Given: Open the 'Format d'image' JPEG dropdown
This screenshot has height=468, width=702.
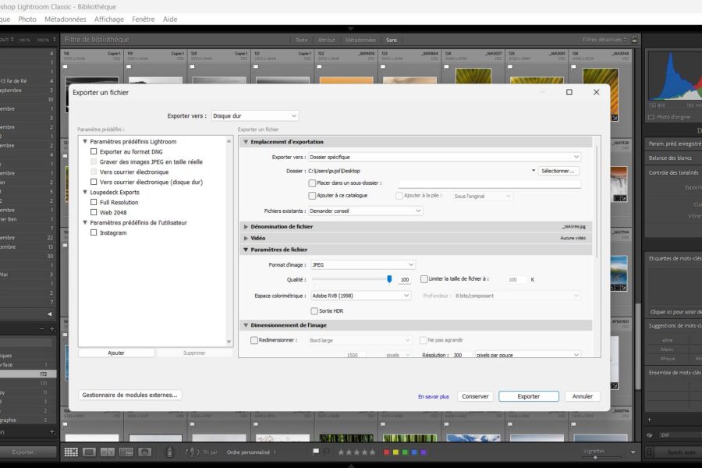Looking at the screenshot, I should pyautogui.click(x=363, y=264).
